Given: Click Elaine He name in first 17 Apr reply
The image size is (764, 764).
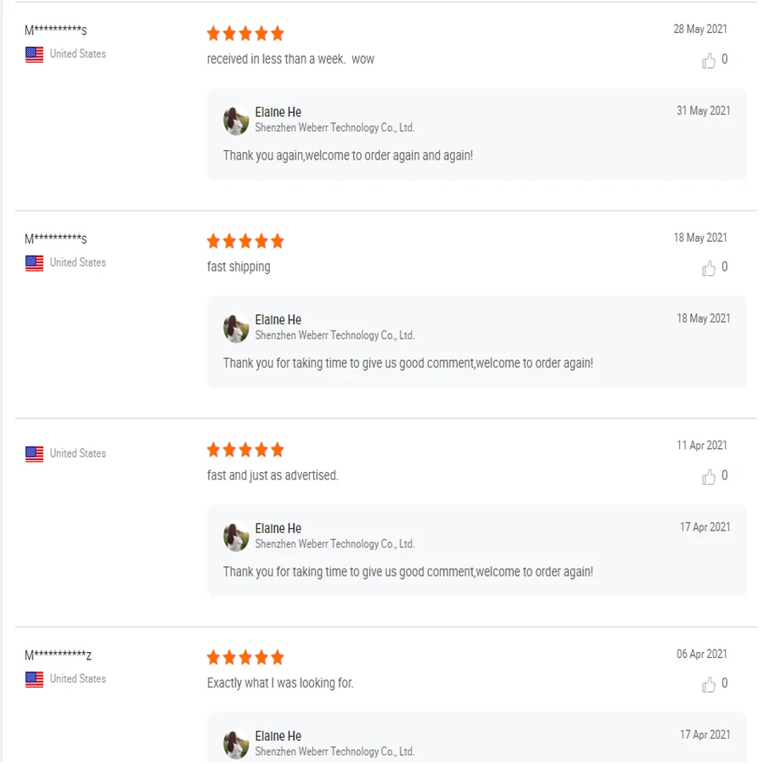Looking at the screenshot, I should click(278, 528).
